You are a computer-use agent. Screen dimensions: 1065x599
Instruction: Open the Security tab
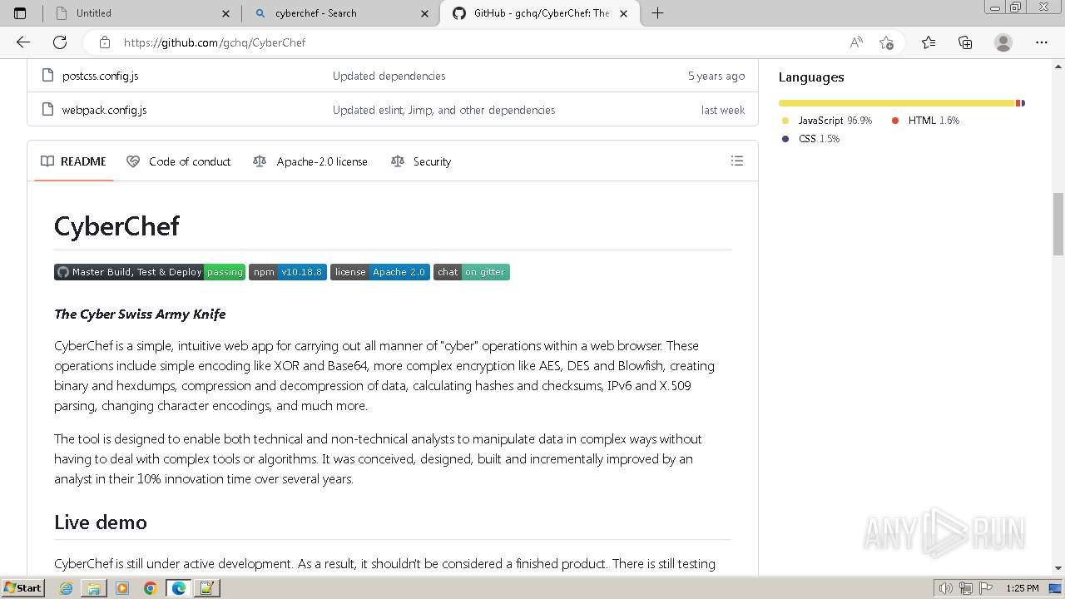click(x=421, y=161)
